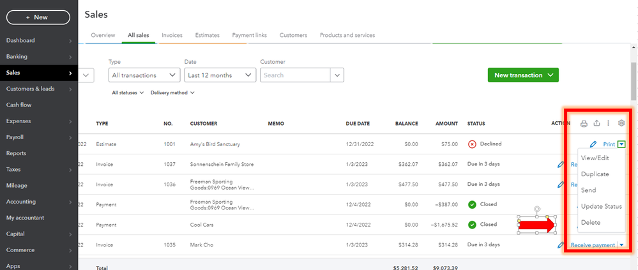This screenshot has width=638, height=270.
Task: Open the arrow next to Receive payment
Action: point(621,245)
